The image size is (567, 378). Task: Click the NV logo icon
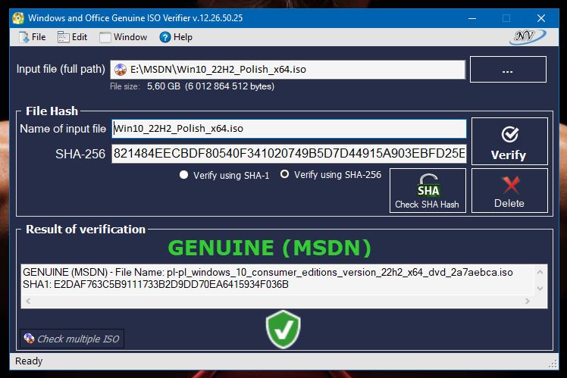[528, 36]
